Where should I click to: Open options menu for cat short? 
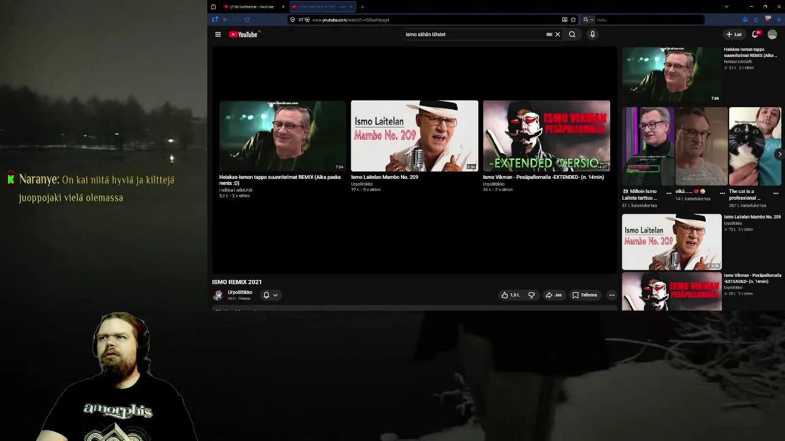776,194
